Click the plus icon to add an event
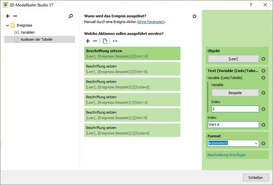The height and width of the screenshot is (185, 273). click(8, 16)
